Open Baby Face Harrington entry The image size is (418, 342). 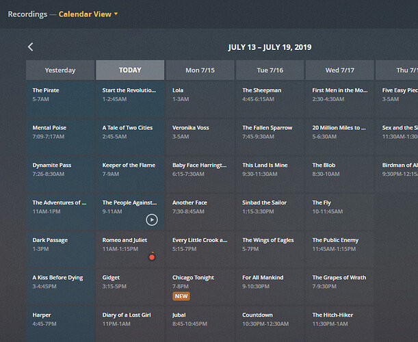200,174
